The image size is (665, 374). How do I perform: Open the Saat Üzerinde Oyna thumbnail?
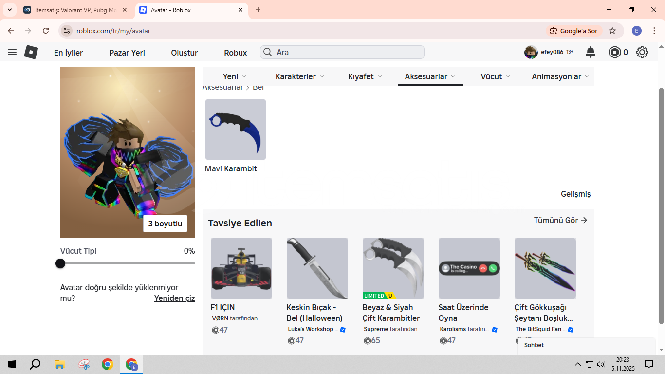[469, 268]
